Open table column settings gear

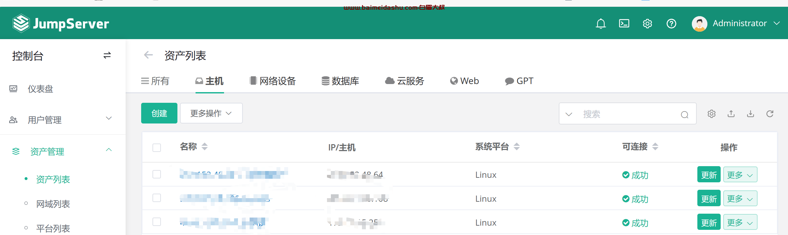pyautogui.click(x=711, y=114)
